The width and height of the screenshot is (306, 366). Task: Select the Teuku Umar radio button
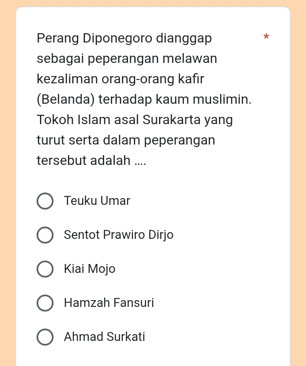pyautogui.click(x=45, y=201)
